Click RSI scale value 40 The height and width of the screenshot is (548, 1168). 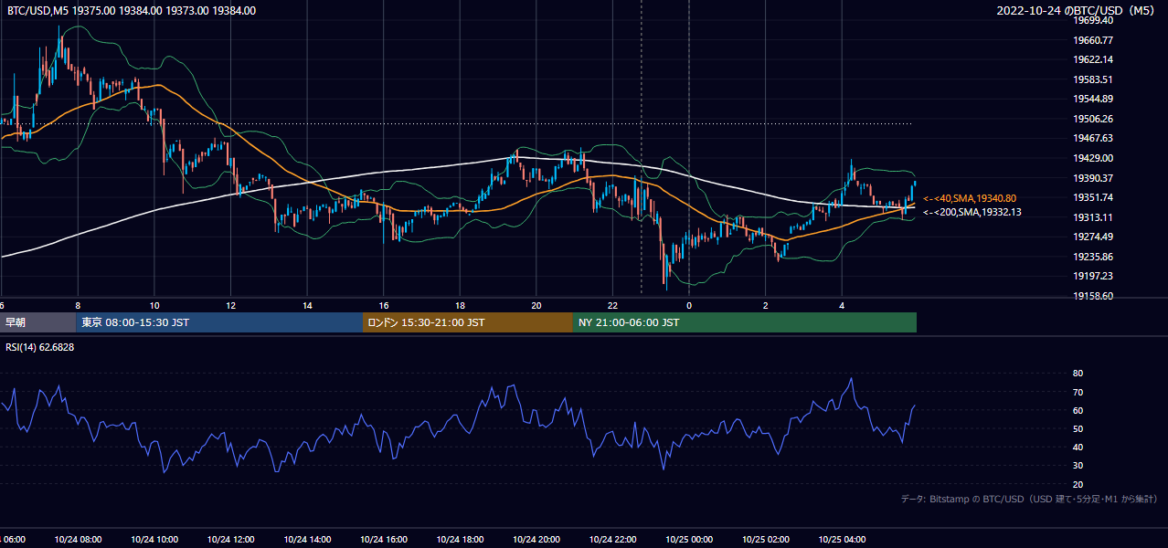(1078, 447)
